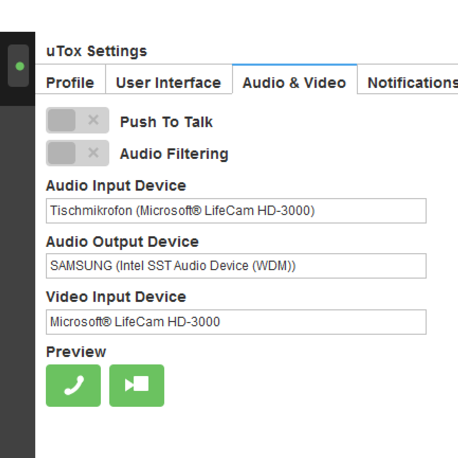The height and width of the screenshot is (458, 458).
Task: Enable the Audio Filtering toggle
Action: 78,153
